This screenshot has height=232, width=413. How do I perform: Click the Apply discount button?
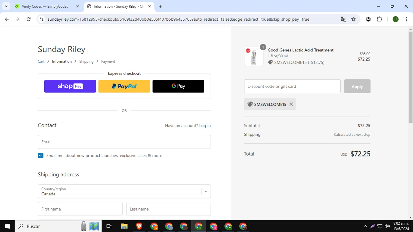click(x=357, y=86)
